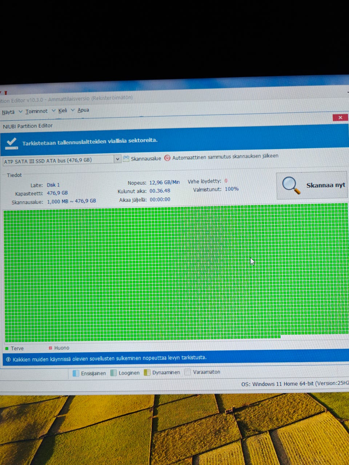The image size is (349, 465).
Task: Close the bad sector scan dialog
Action: pos(340,117)
